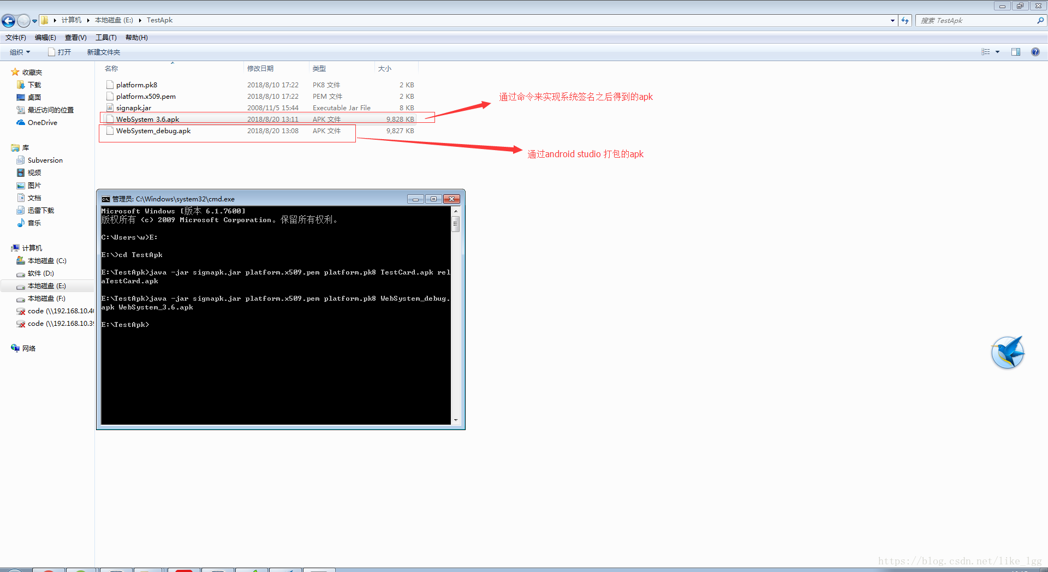The height and width of the screenshot is (572, 1048).
Task: Click the platform.pk8 file icon
Action: pos(110,85)
